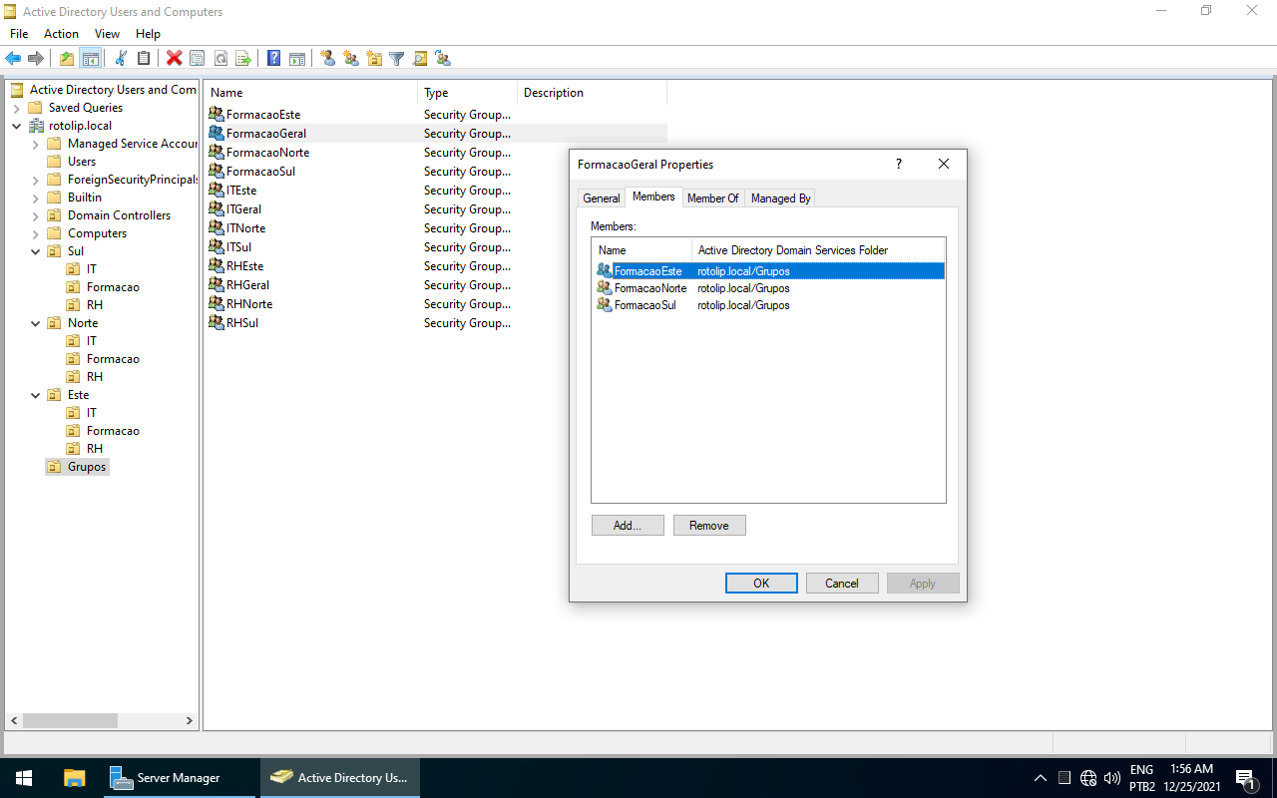This screenshot has width=1277, height=798.
Task: Collapse the Sul organizational unit
Action: coord(36,251)
